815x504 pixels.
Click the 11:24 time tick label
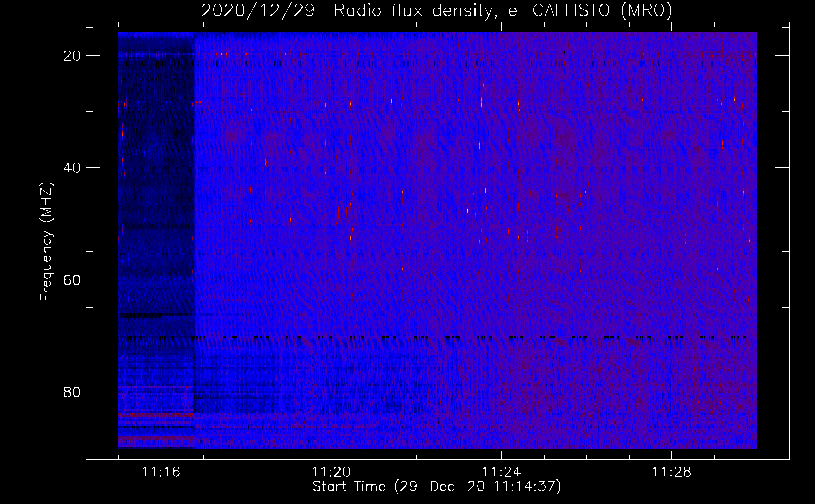tap(501, 472)
